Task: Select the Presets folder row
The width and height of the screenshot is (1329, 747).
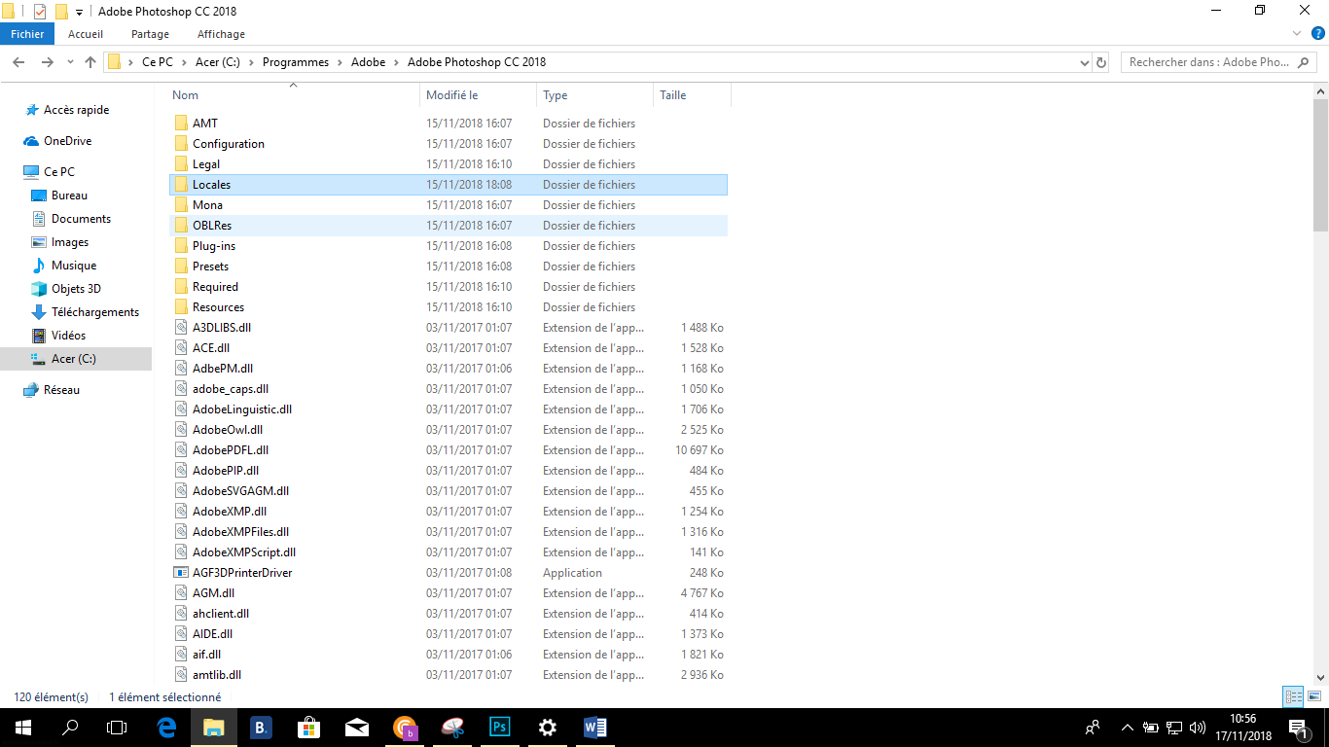Action: (449, 267)
